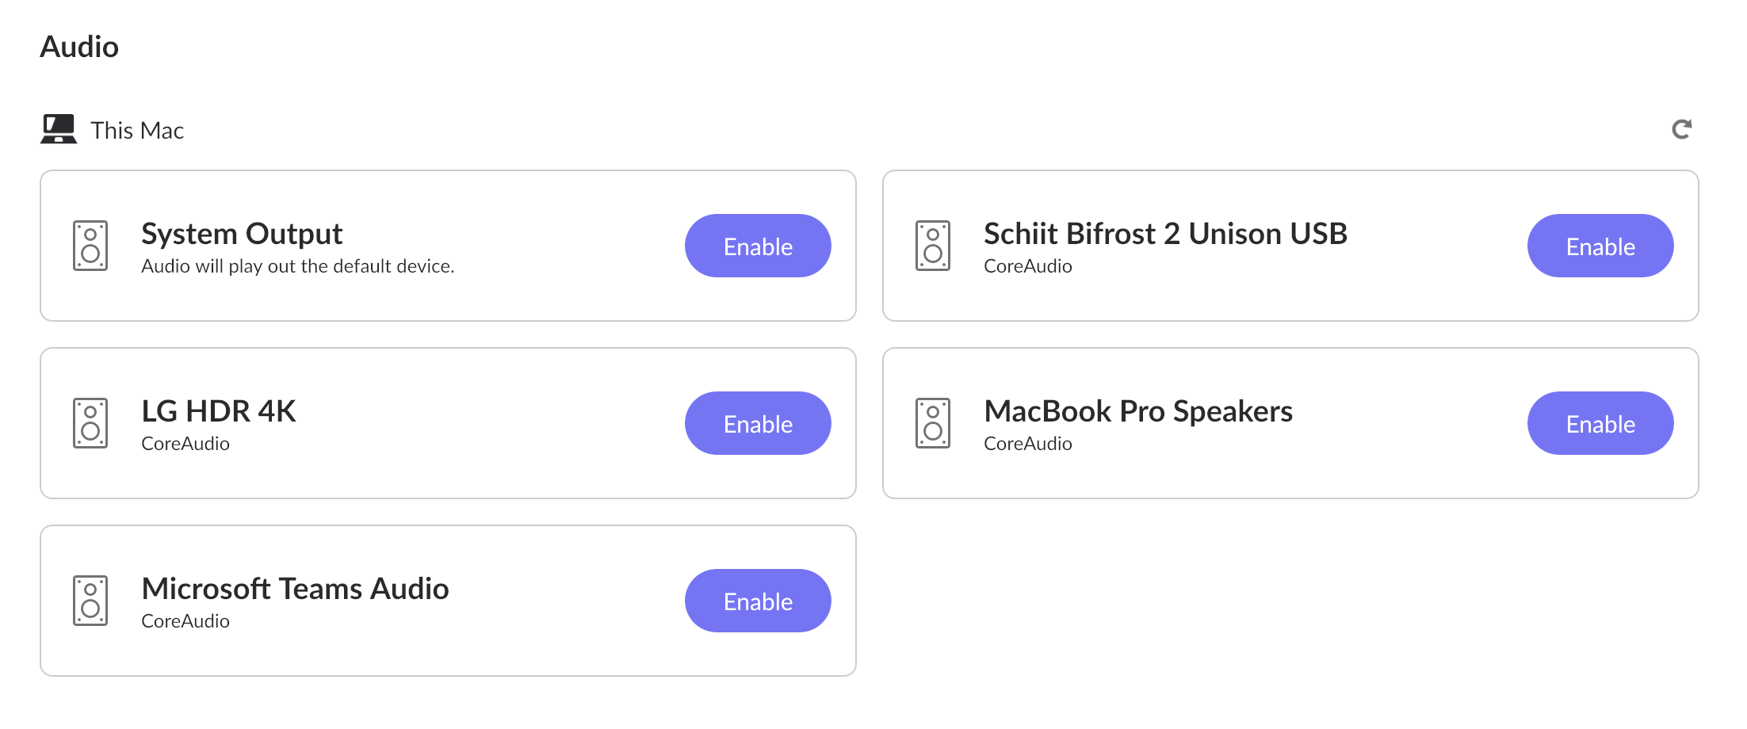Click the This Mac laptop icon
This screenshot has width=1747, height=729.
point(59,129)
